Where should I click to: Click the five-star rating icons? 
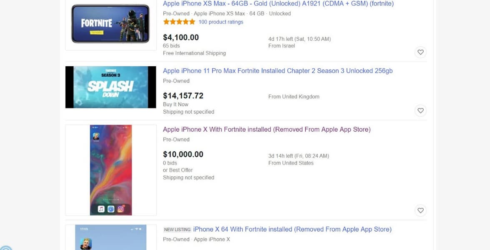coord(179,22)
